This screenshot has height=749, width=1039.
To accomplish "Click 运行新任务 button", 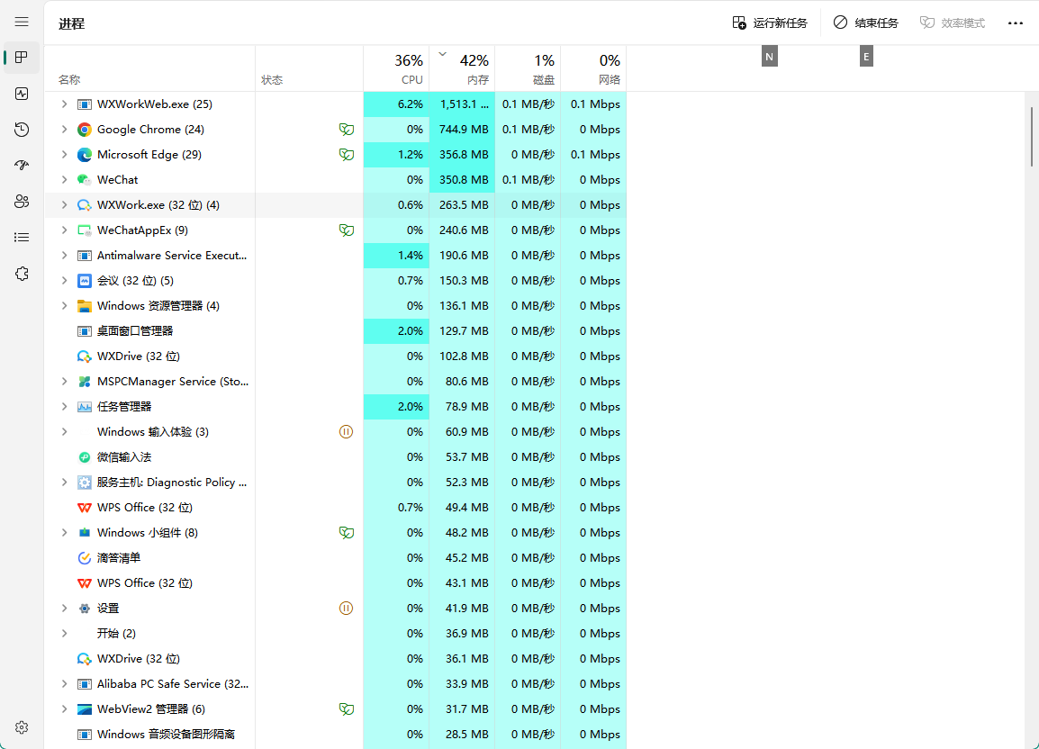I will tap(769, 23).
